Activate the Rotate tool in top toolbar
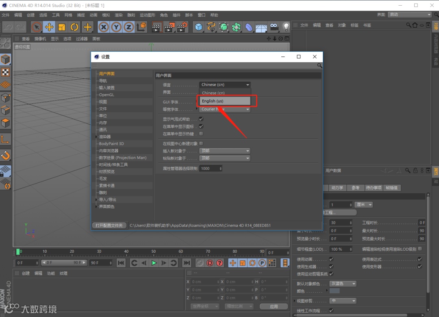The image size is (439, 317). (74, 27)
